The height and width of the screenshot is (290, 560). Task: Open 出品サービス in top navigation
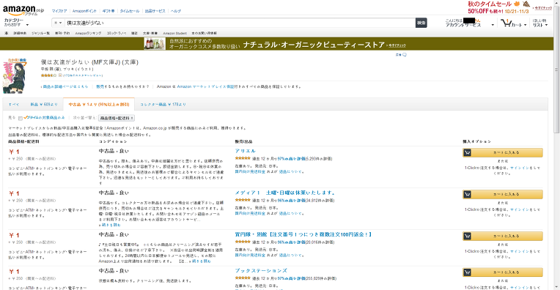point(155,11)
